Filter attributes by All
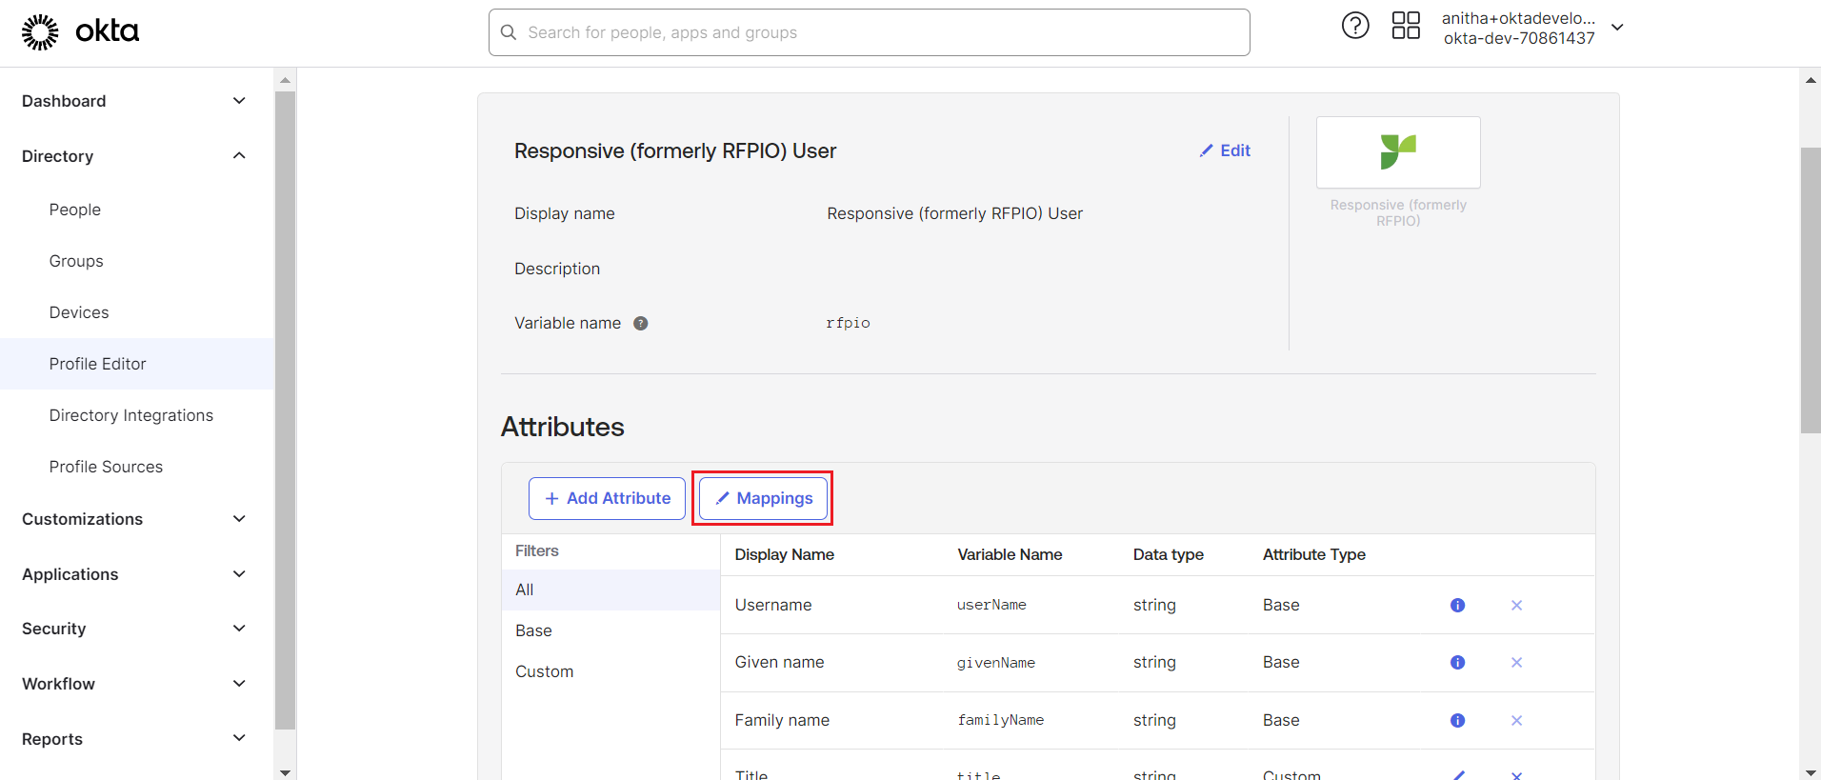The height and width of the screenshot is (780, 1821). click(610, 590)
